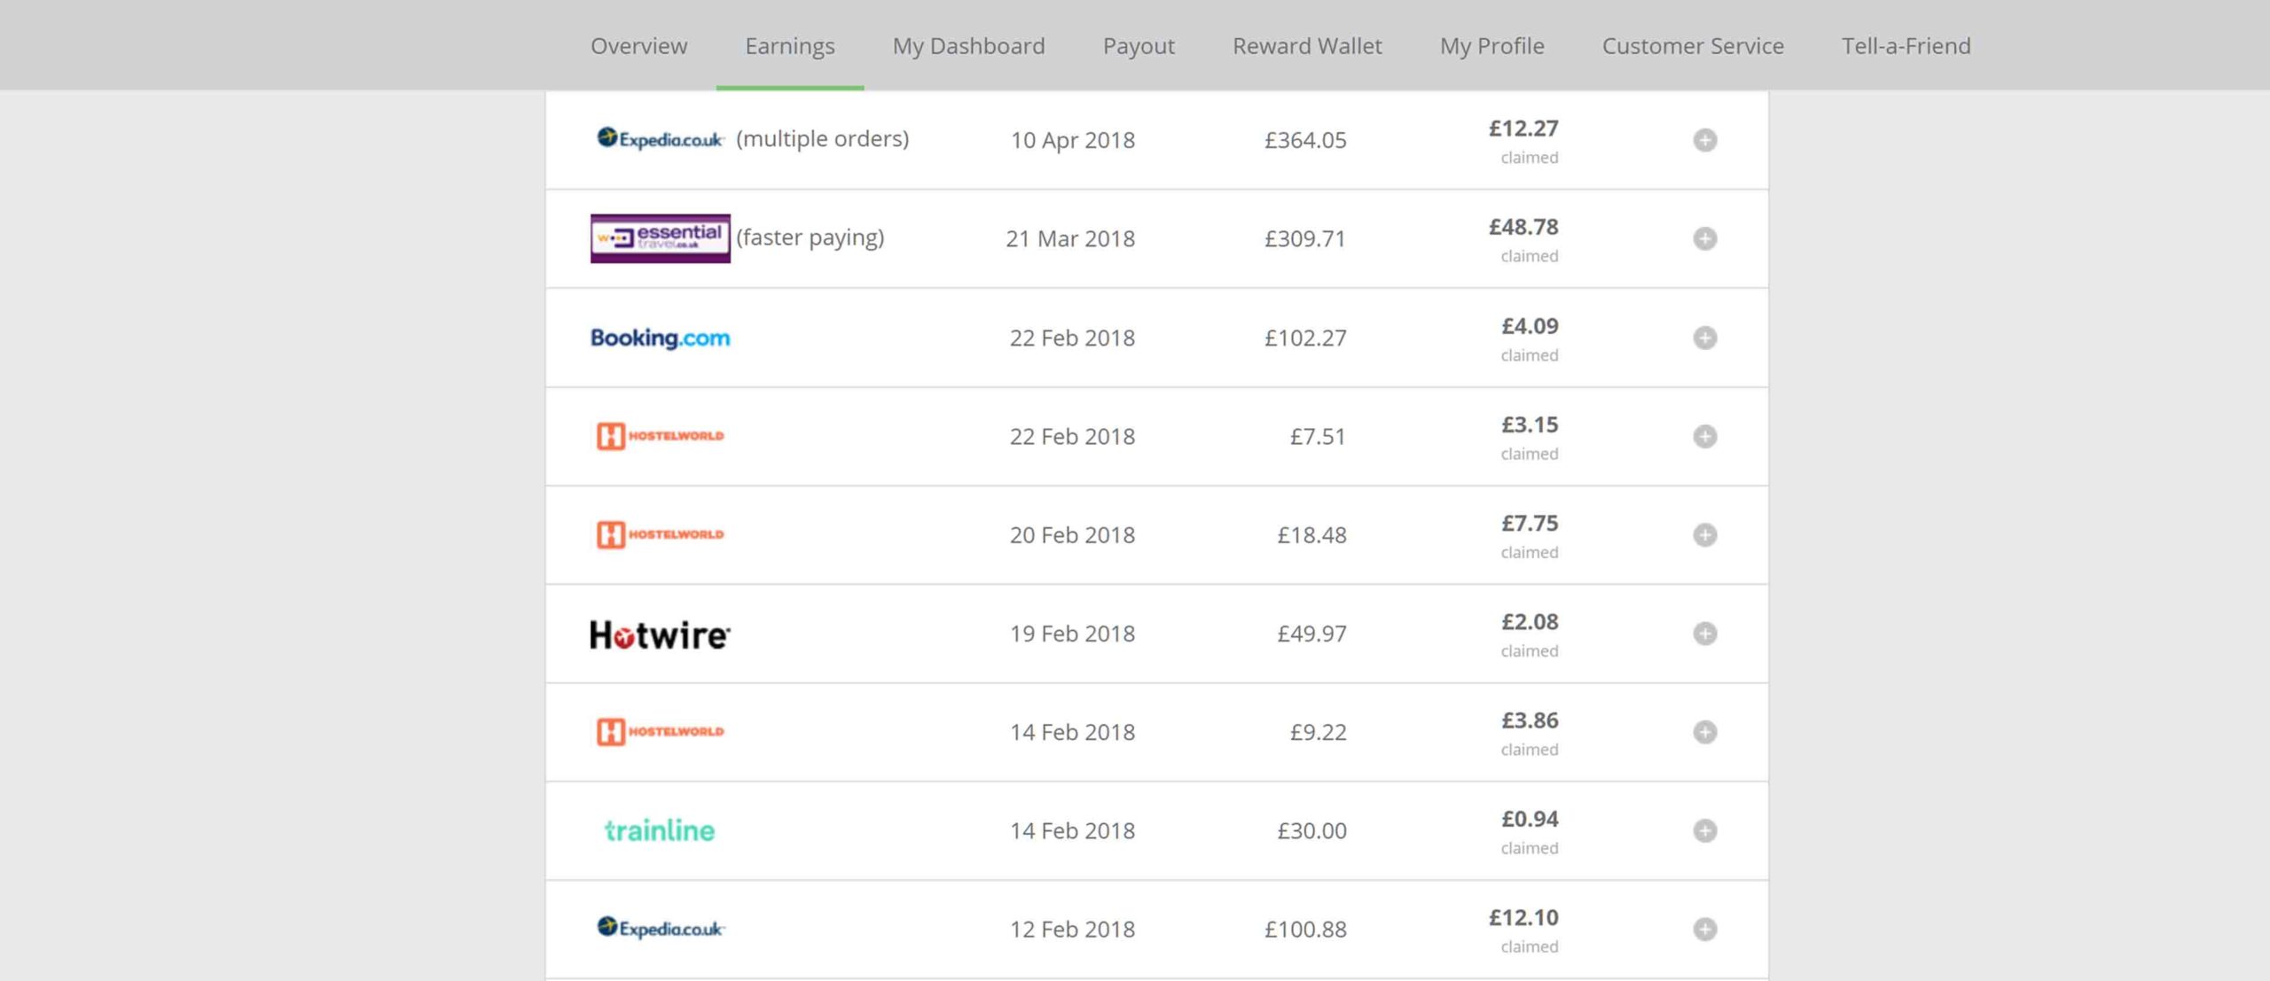
Task: Click the purchase amount £49.97
Action: click(x=1311, y=634)
